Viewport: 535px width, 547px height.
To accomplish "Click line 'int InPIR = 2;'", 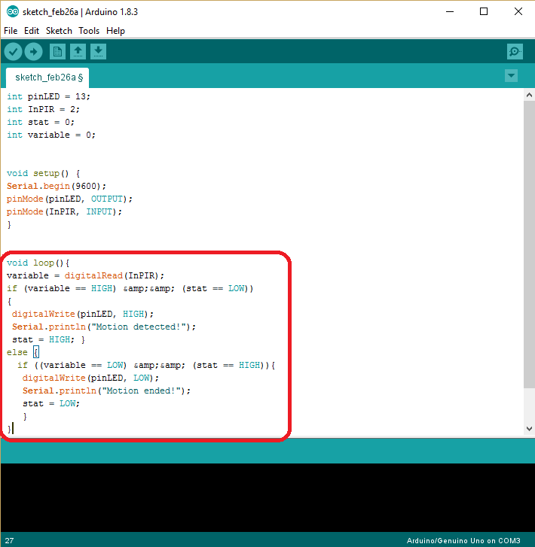I will pos(44,110).
